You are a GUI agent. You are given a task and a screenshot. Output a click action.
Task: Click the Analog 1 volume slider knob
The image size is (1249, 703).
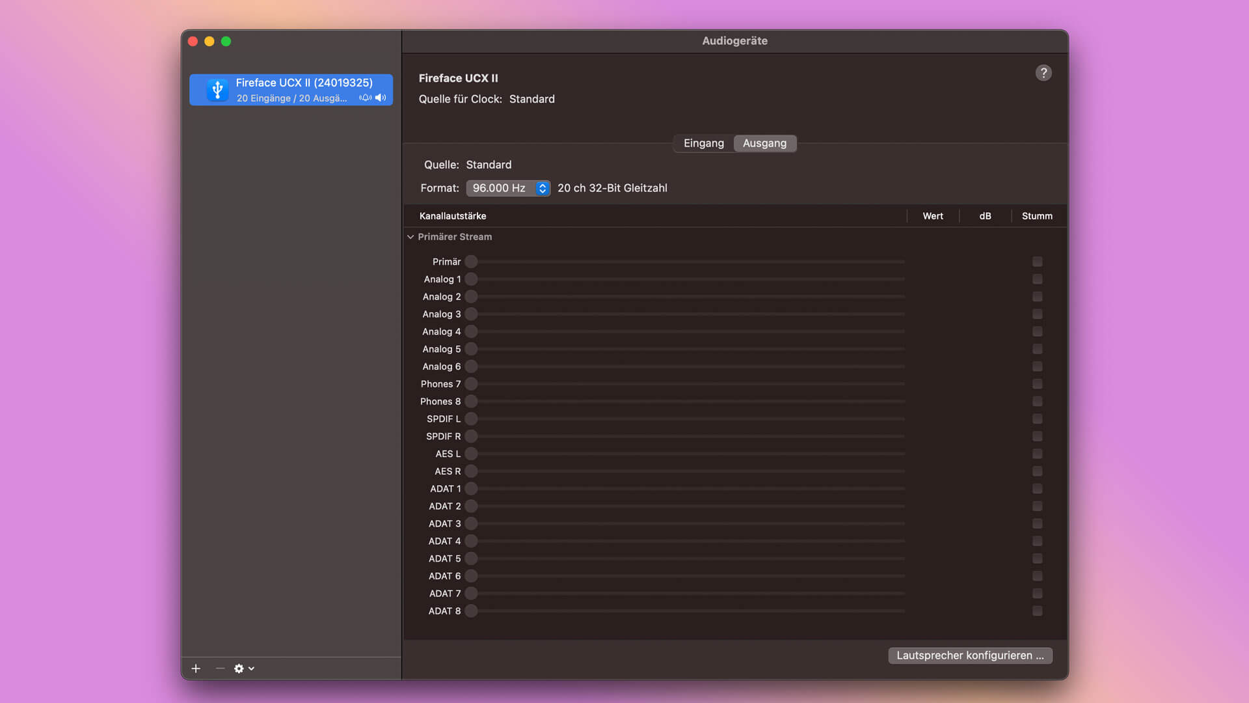(472, 279)
